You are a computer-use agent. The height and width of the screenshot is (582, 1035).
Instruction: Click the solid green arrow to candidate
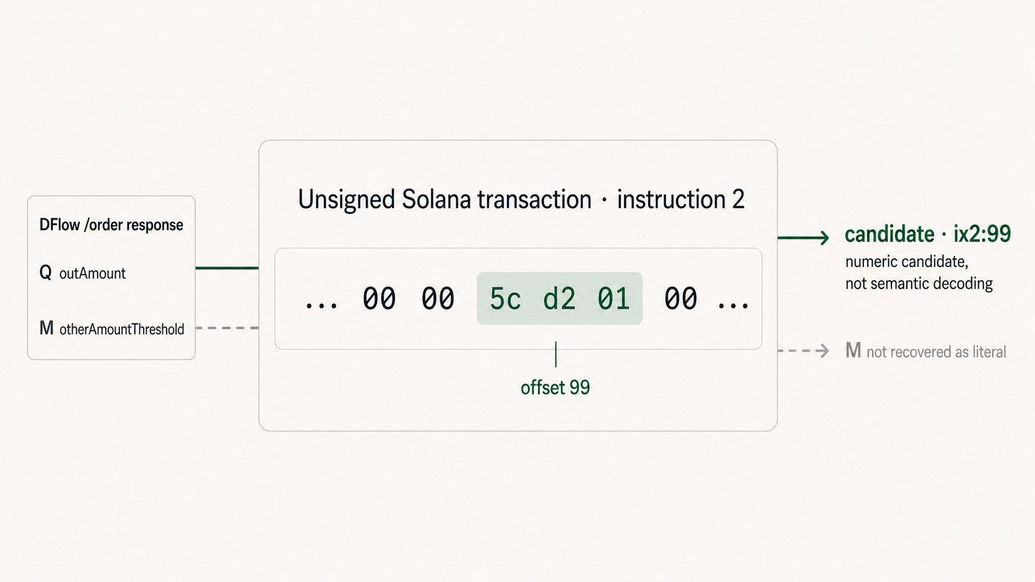(x=803, y=238)
